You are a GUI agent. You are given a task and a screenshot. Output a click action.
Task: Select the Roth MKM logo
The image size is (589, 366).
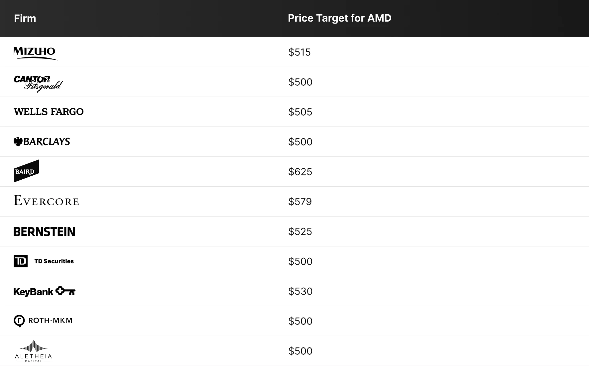click(43, 321)
